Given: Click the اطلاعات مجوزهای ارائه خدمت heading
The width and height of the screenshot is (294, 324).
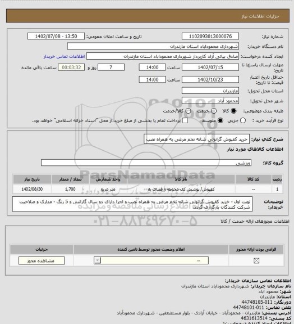Looking at the screenshot, I should pyautogui.click(x=255, y=221).
